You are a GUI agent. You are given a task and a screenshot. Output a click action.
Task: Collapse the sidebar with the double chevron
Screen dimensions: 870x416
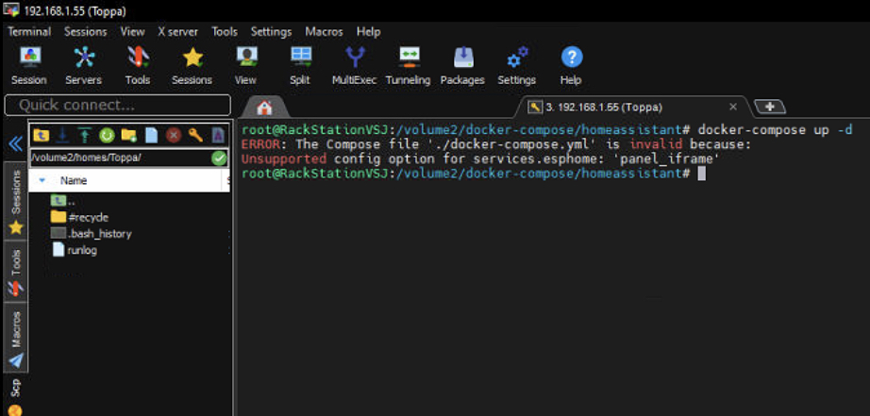point(15,143)
